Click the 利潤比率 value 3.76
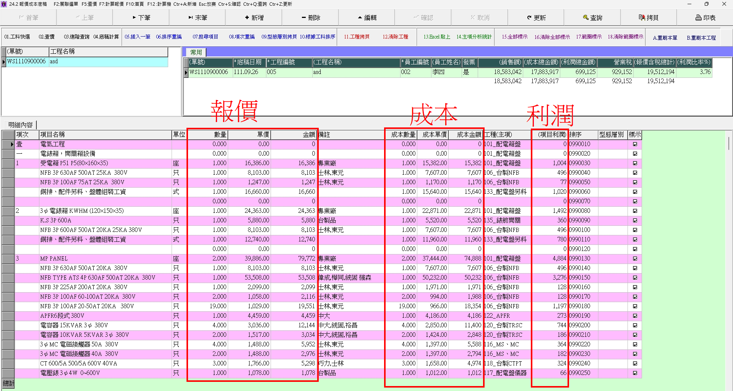 (x=694, y=72)
